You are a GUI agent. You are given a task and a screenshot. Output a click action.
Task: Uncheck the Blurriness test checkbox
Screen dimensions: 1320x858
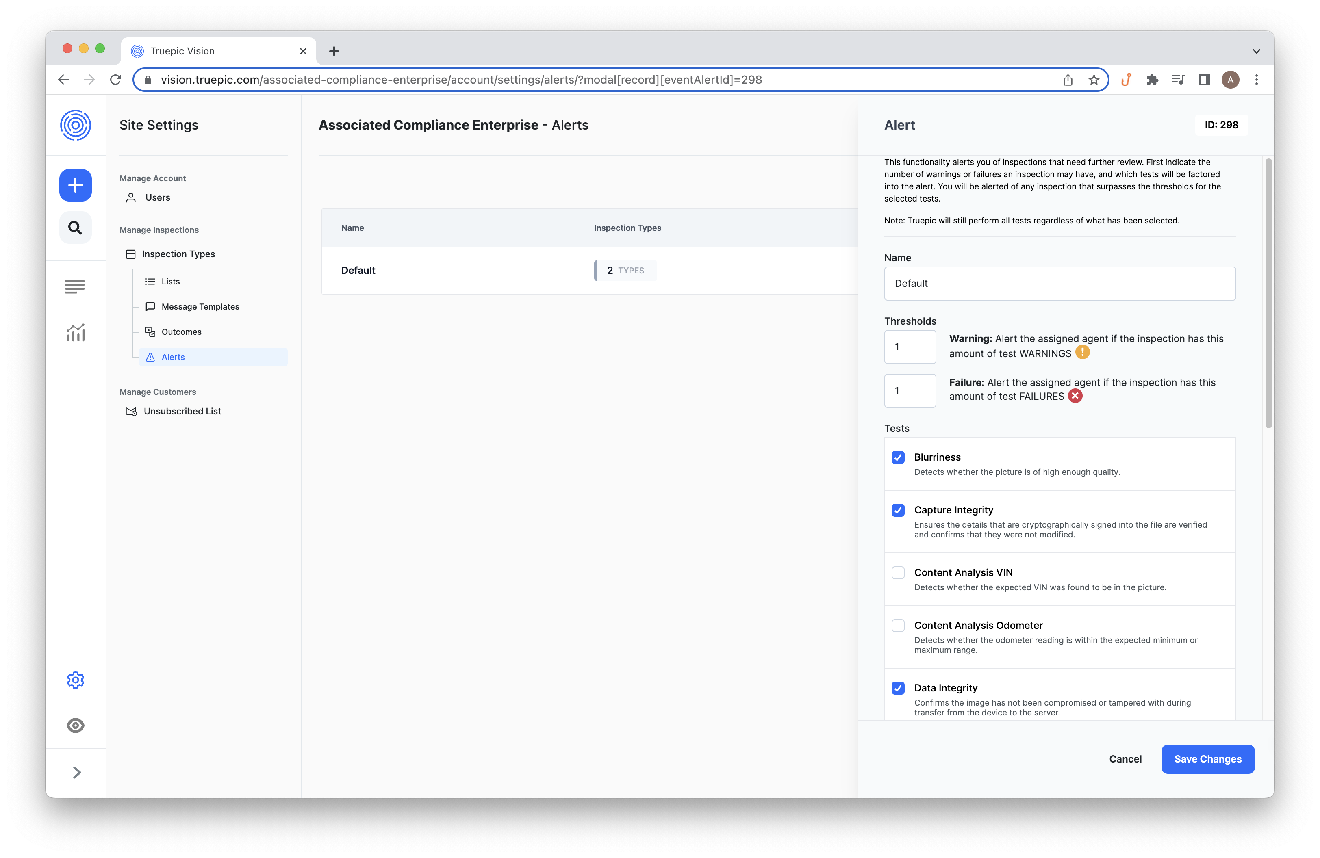[x=898, y=457]
